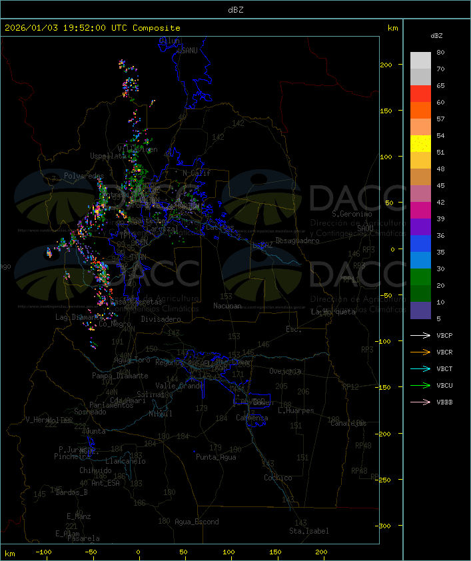Select the yellow 51 dBZ legend swatch
The width and height of the screenshot is (471, 561).
(x=420, y=144)
